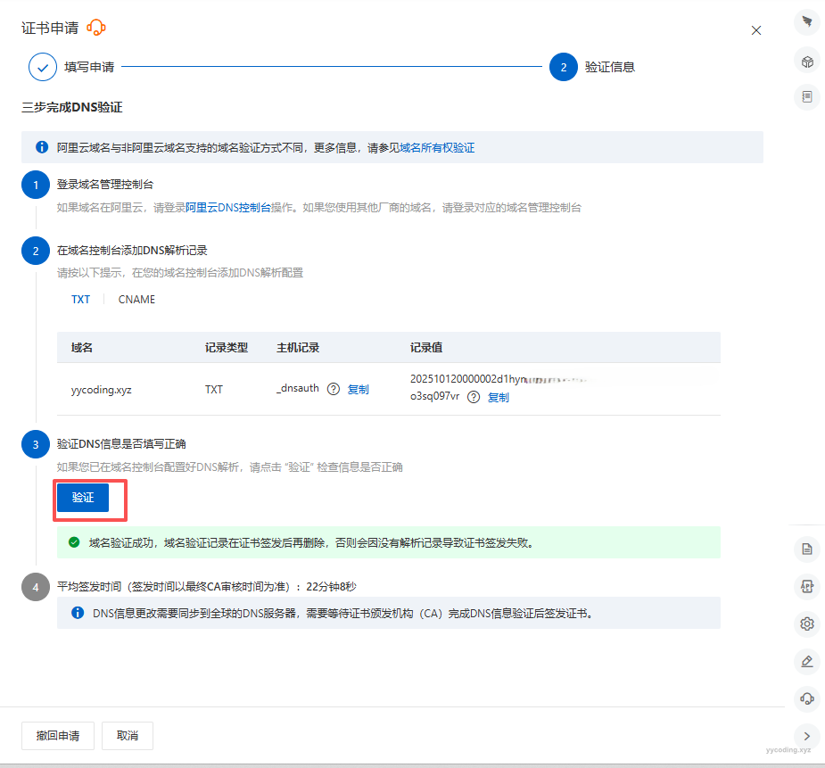The height and width of the screenshot is (768, 825).
Task: Click help icon next to _dnsauth
Action: pos(334,389)
